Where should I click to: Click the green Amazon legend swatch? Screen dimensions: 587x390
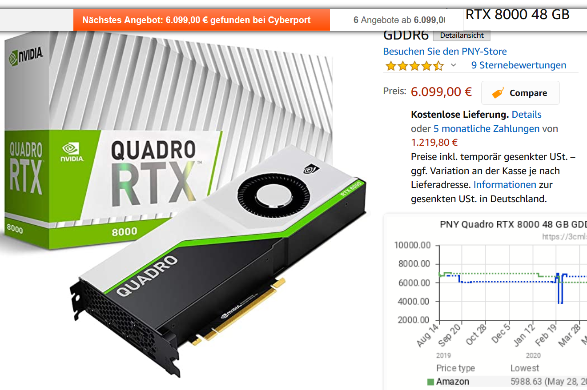click(x=430, y=382)
